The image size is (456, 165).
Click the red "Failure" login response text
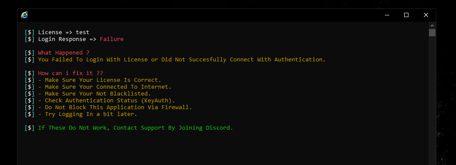point(112,39)
